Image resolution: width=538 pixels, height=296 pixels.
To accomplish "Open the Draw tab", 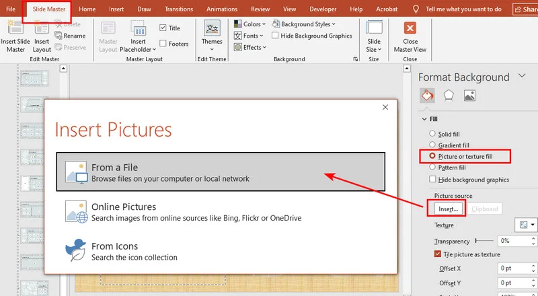I will (x=144, y=9).
